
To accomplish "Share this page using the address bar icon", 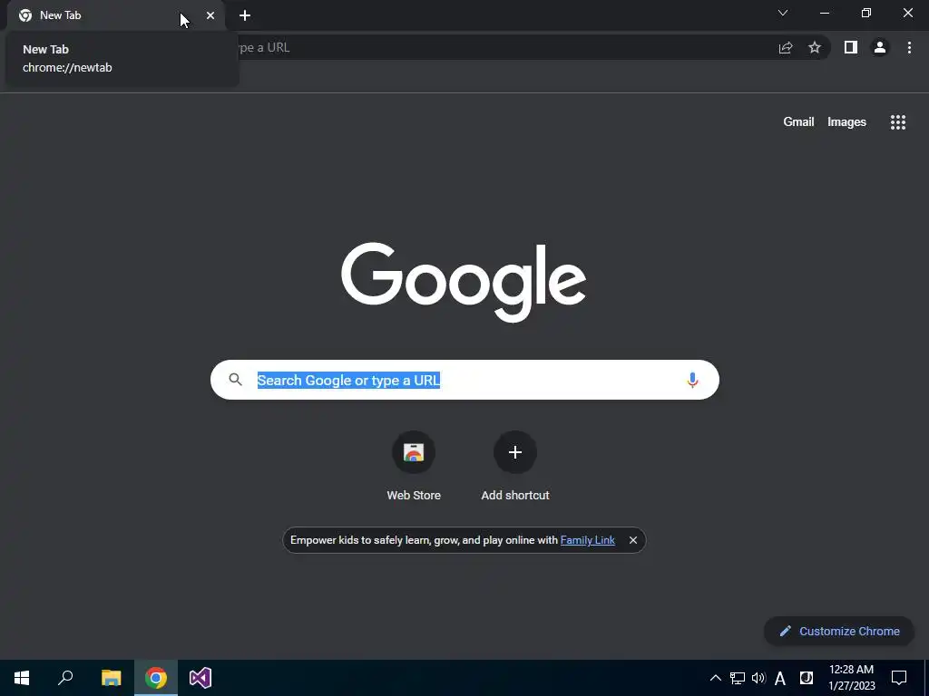I will click(786, 47).
